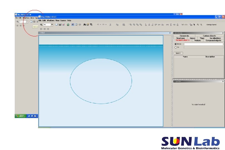Click the Cut scissors icon

click(x=110, y=25)
